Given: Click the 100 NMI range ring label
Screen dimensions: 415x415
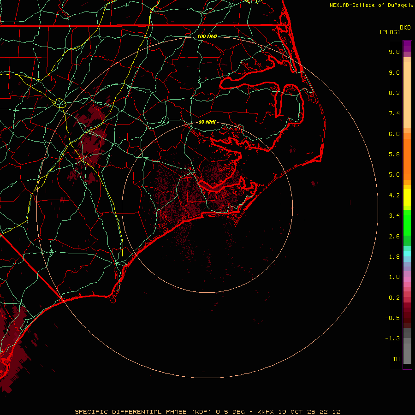Looking at the screenshot, I should point(207,36).
